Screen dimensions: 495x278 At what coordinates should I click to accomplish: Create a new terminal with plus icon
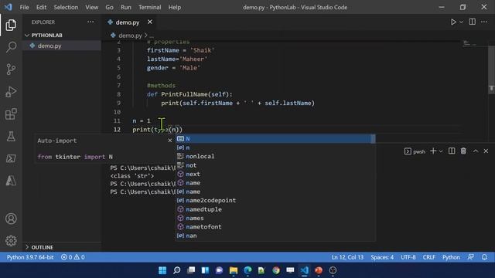[x=433, y=151]
